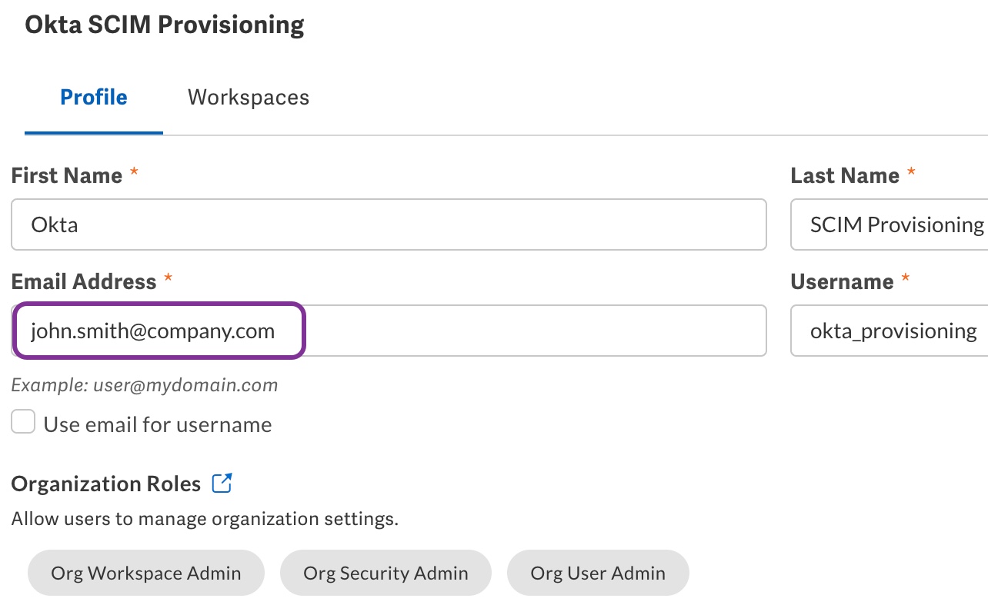Click the First Name field containing Okta
988x615 pixels.
pyautogui.click(x=389, y=224)
